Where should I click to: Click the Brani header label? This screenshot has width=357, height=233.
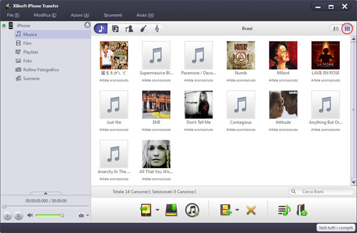pyautogui.click(x=247, y=29)
